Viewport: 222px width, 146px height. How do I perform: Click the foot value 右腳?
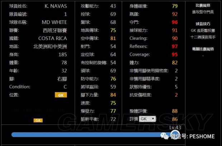coord(62,79)
